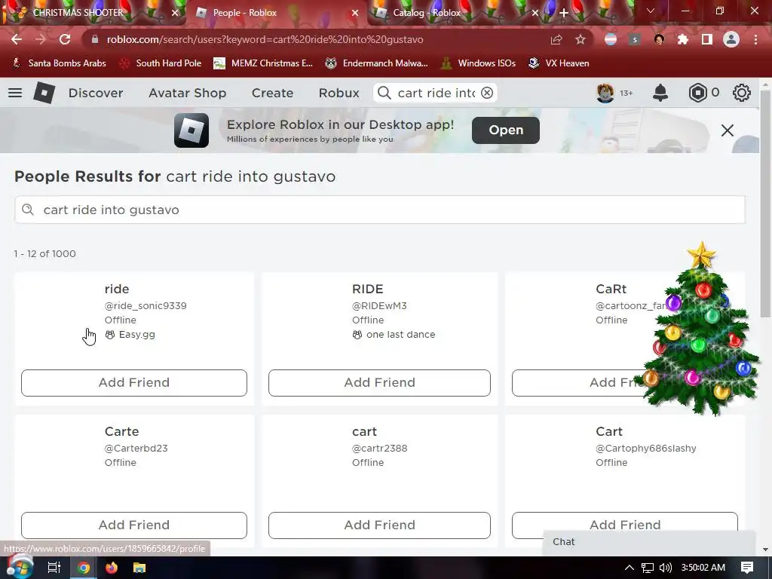This screenshot has width=772, height=579.
Task: Add friend for user cartr2388
Action: point(379,525)
